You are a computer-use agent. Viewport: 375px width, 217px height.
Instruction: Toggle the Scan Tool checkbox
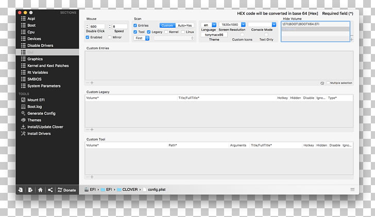[135, 32]
